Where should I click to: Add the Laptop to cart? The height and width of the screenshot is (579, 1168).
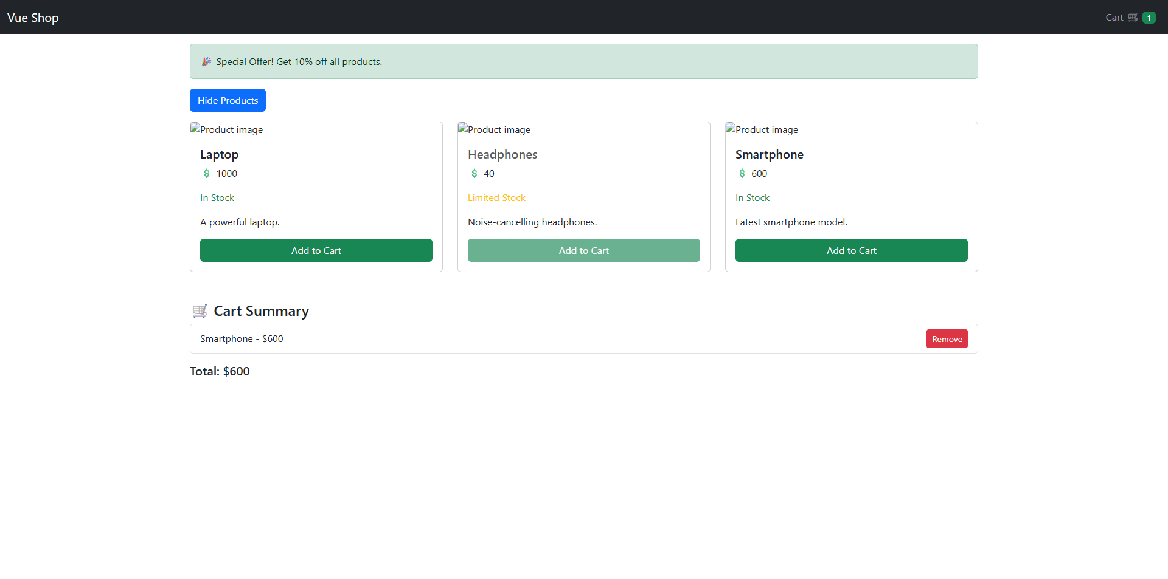click(316, 250)
